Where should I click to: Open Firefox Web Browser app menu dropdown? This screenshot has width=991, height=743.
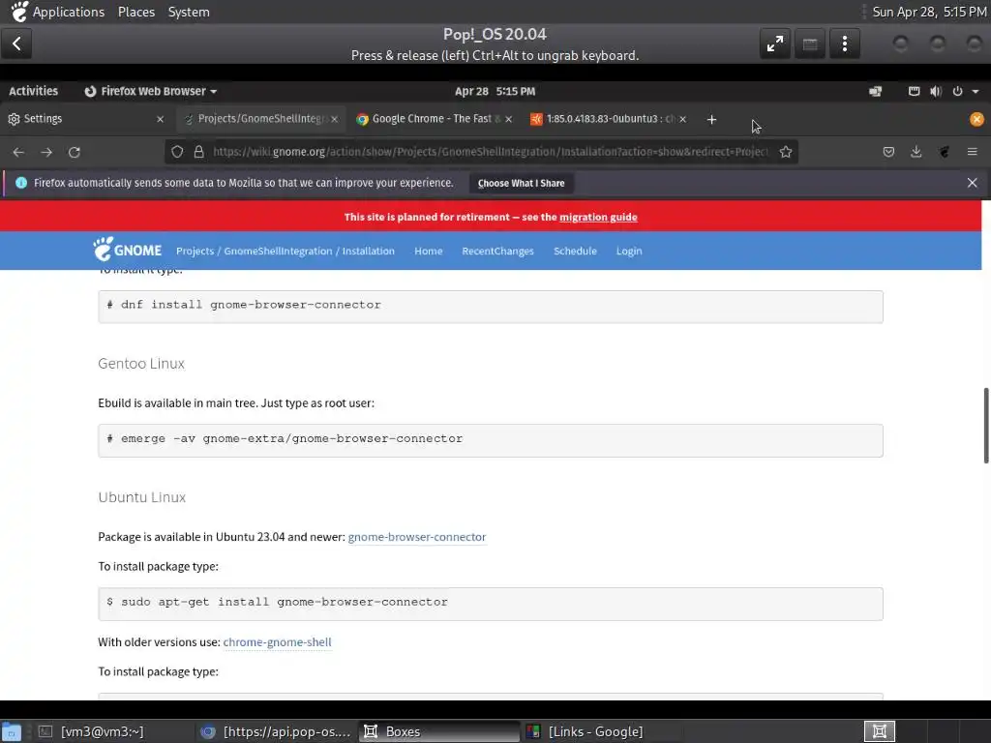pos(151,91)
